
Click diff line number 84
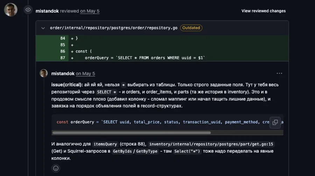tap(63, 38)
